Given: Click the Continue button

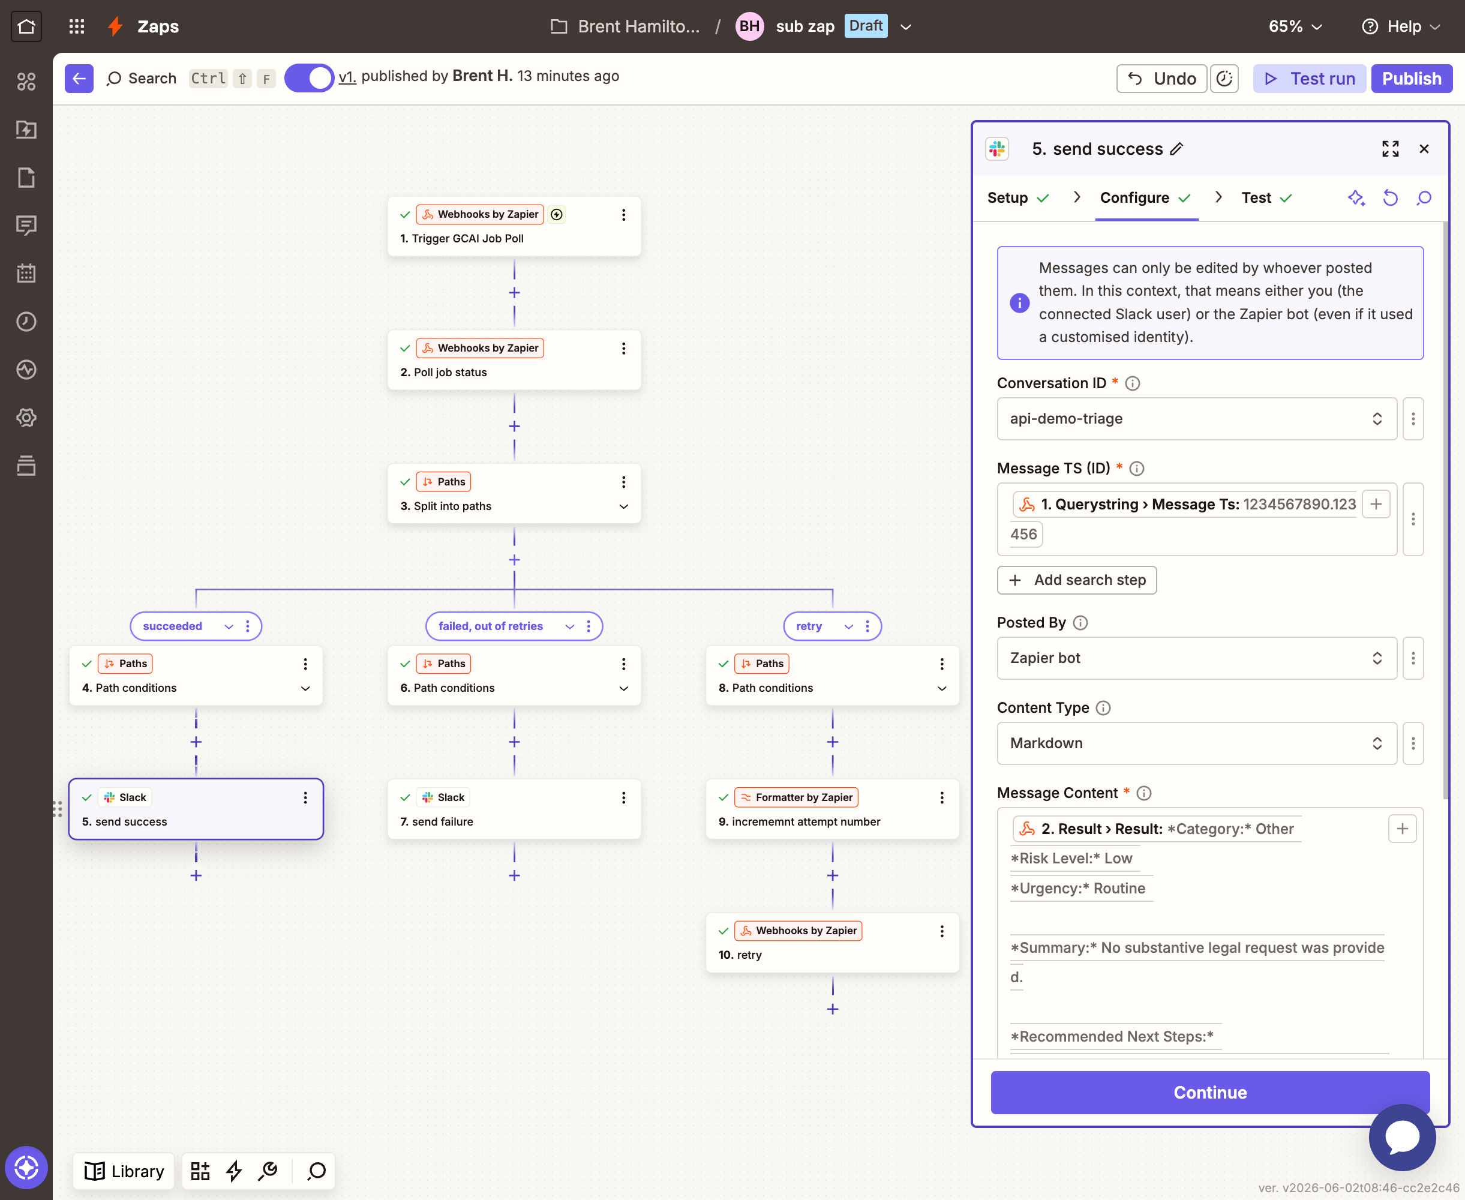Looking at the screenshot, I should [x=1210, y=1092].
